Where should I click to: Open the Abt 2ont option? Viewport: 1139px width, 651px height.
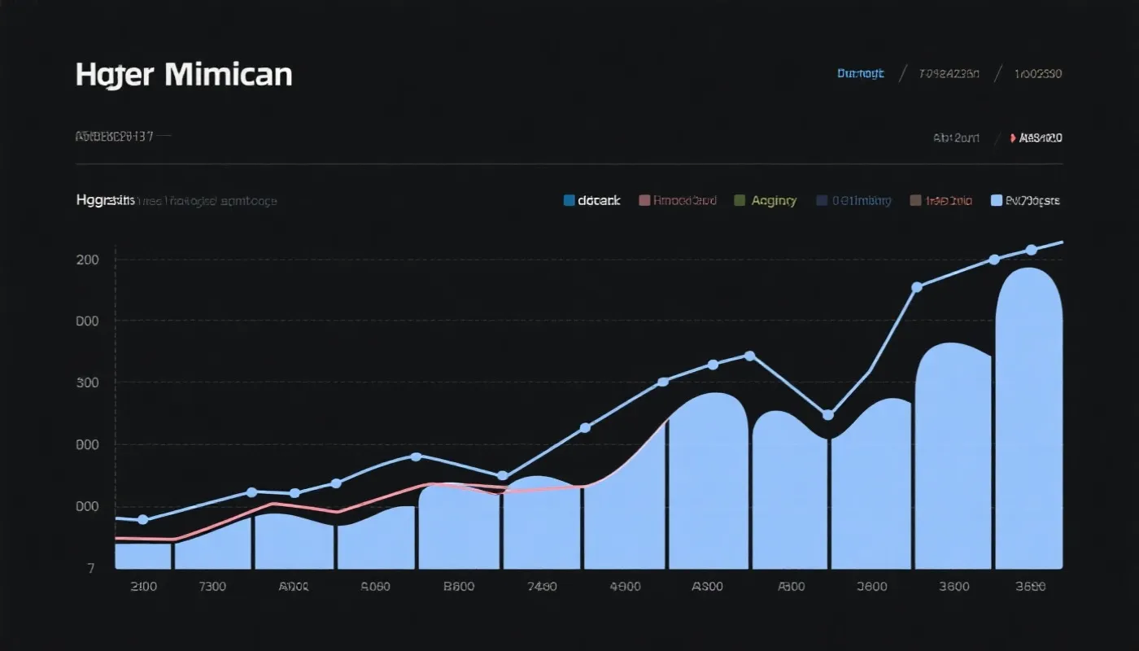click(956, 138)
